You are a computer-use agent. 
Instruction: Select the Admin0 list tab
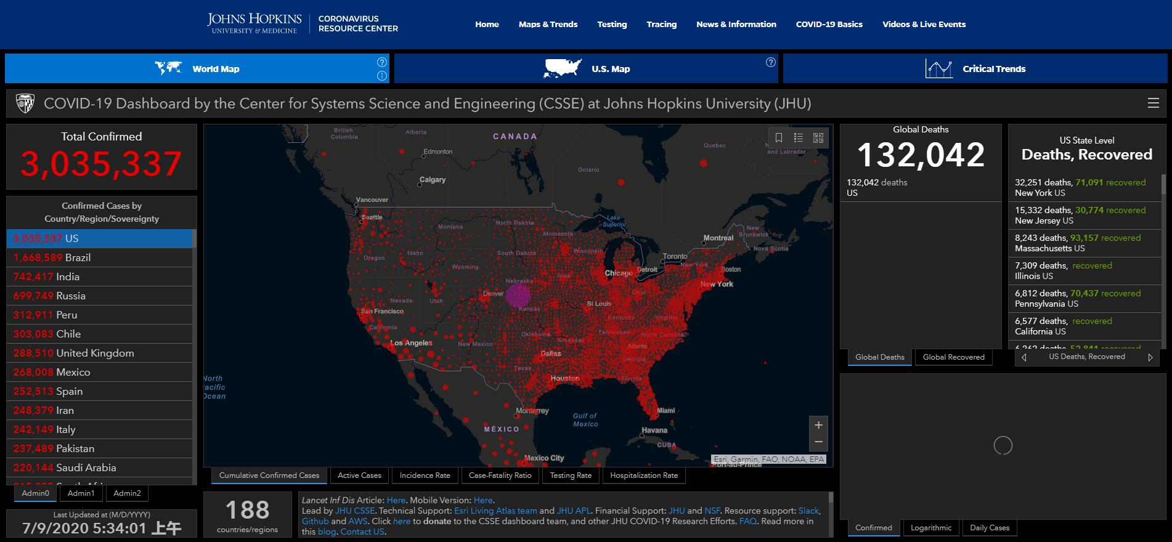coord(35,493)
